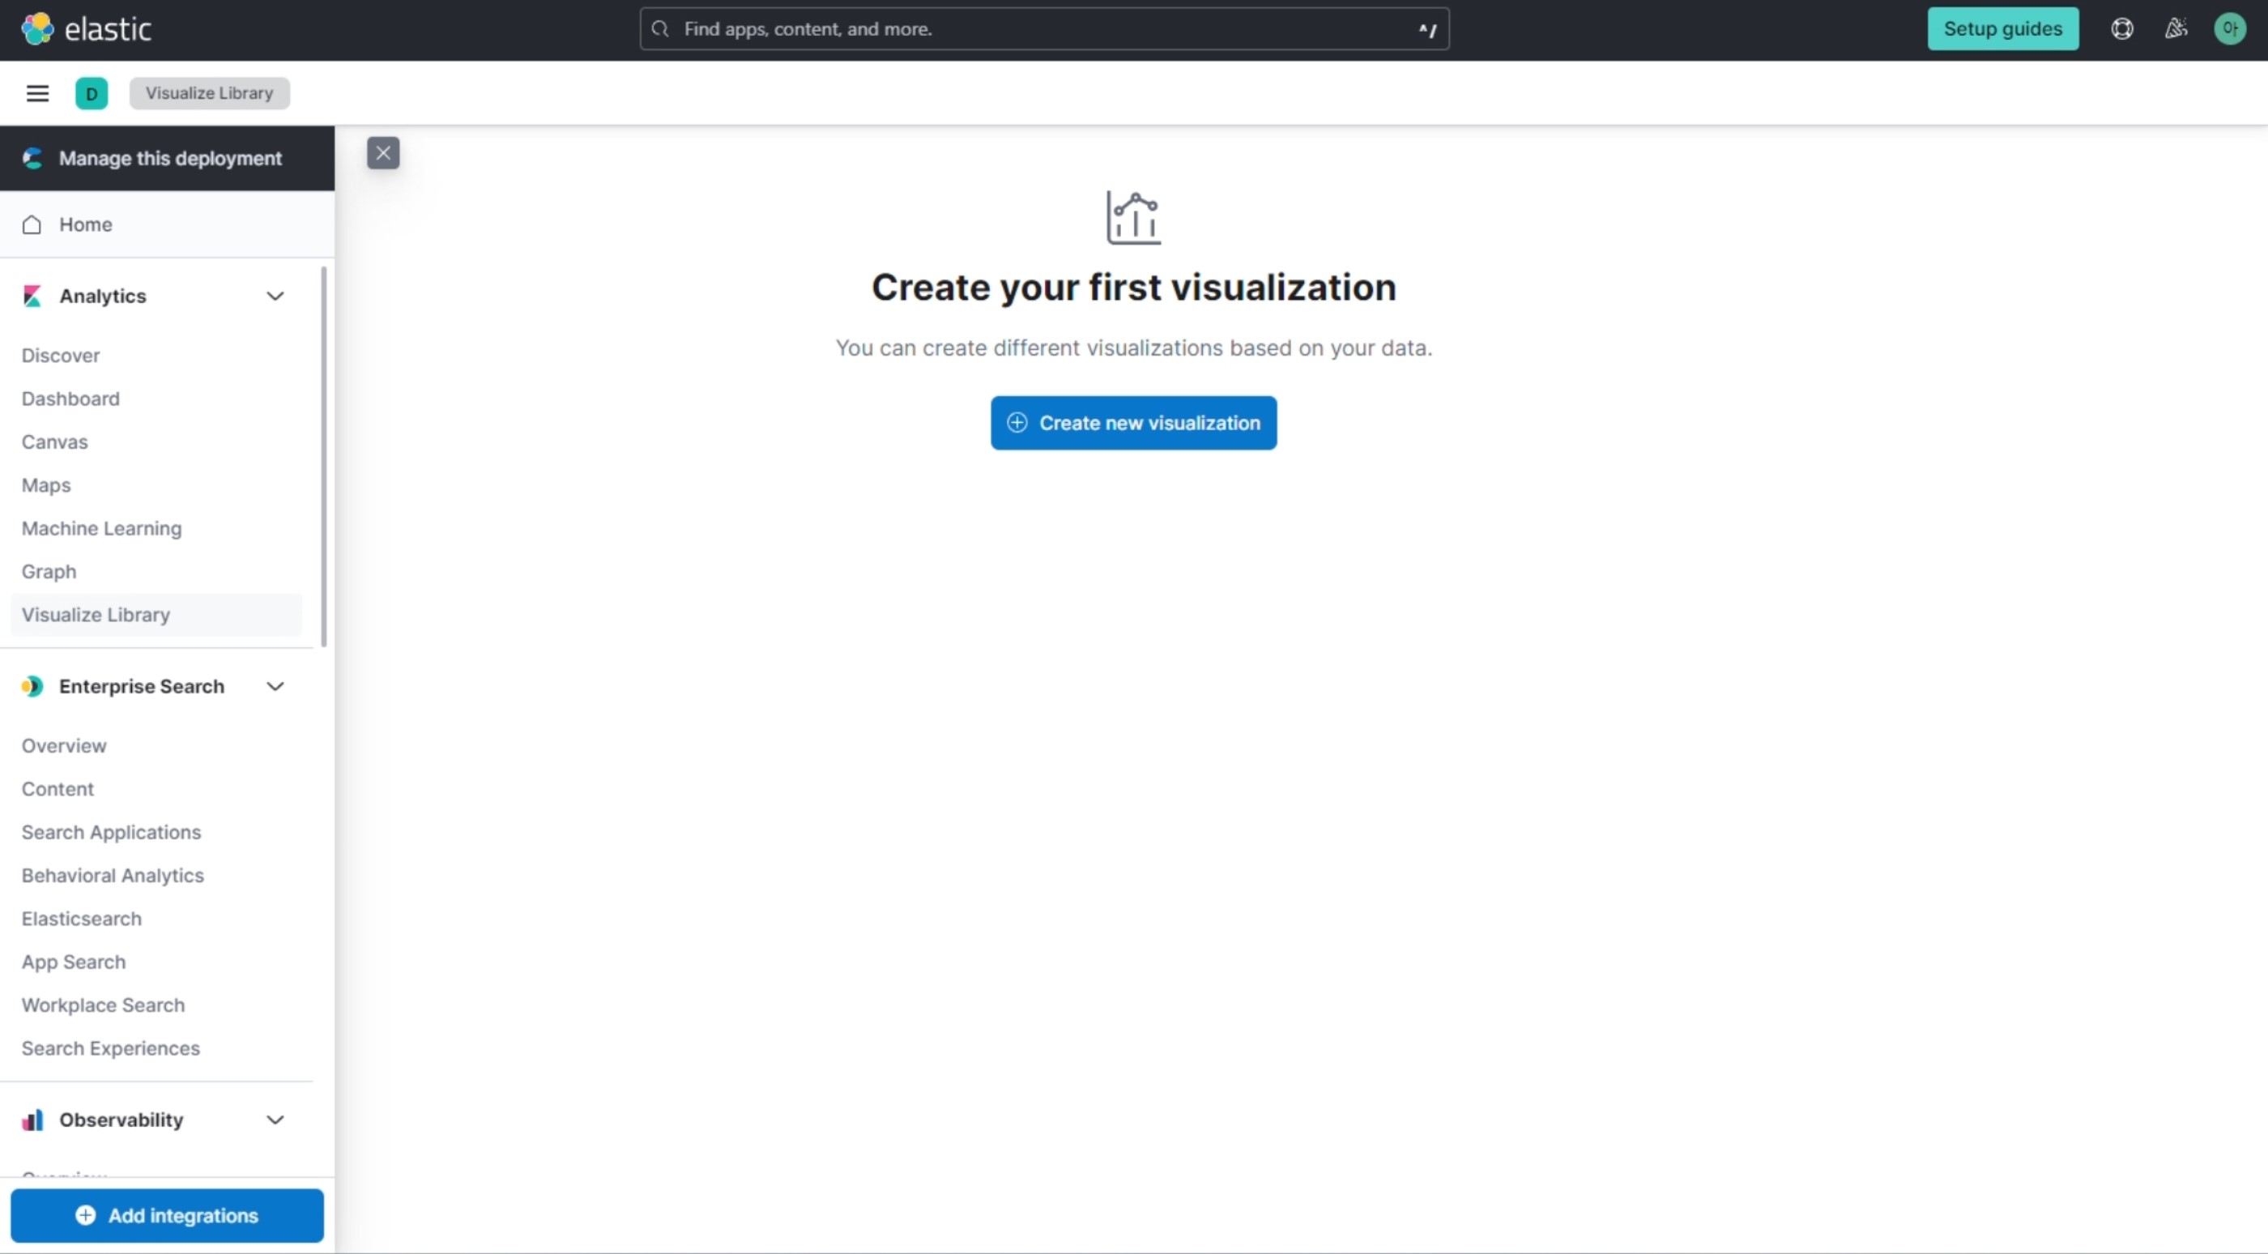The height and width of the screenshot is (1254, 2268).
Task: Select Visualize Library in the sidebar
Action: click(156, 615)
